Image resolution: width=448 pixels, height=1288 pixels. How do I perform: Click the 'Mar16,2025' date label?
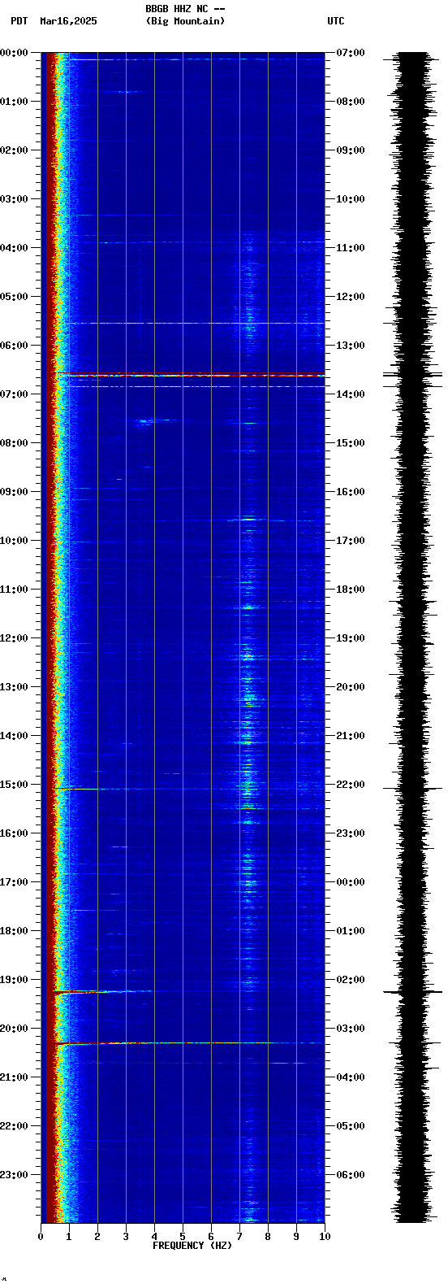68,21
